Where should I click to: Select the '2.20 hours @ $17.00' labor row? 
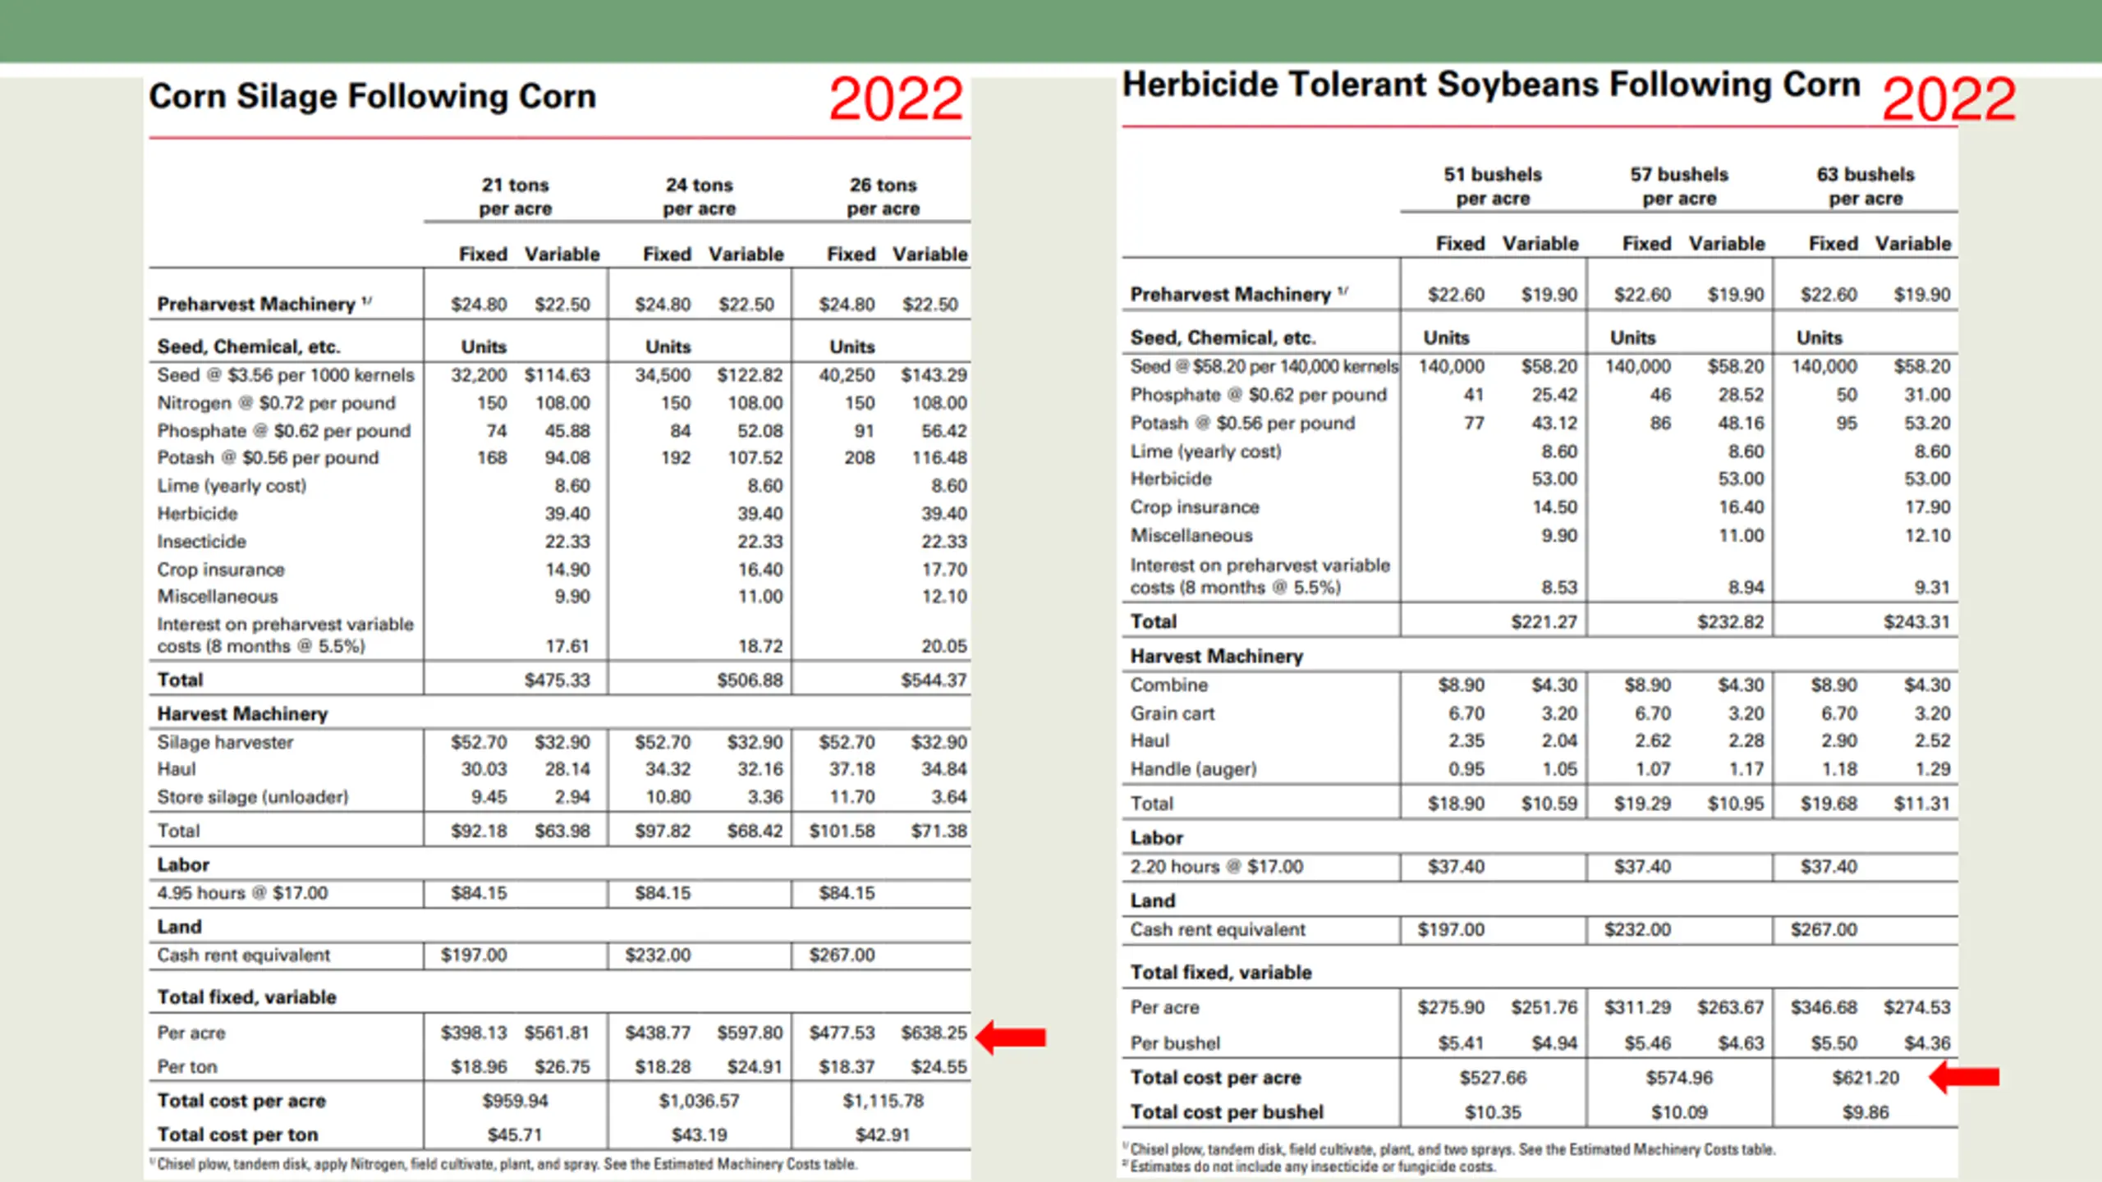pos(1216,867)
